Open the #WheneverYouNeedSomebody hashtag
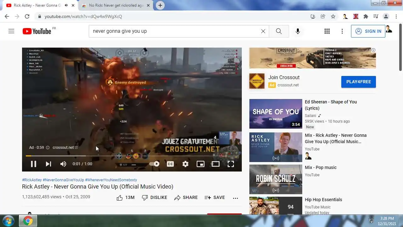The height and width of the screenshot is (227, 403). pos(111,180)
